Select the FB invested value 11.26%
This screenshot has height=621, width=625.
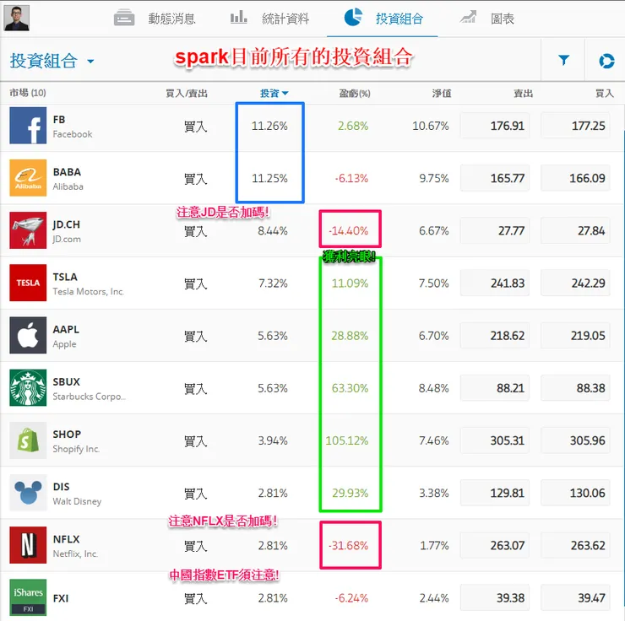[269, 126]
